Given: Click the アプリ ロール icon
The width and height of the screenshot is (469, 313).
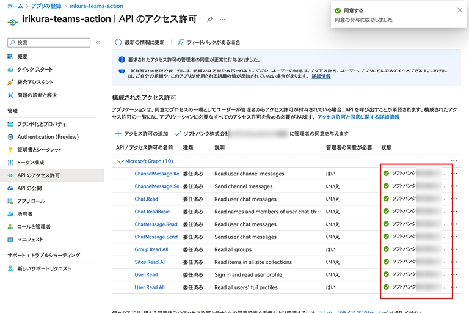Looking at the screenshot, I should (10, 201).
